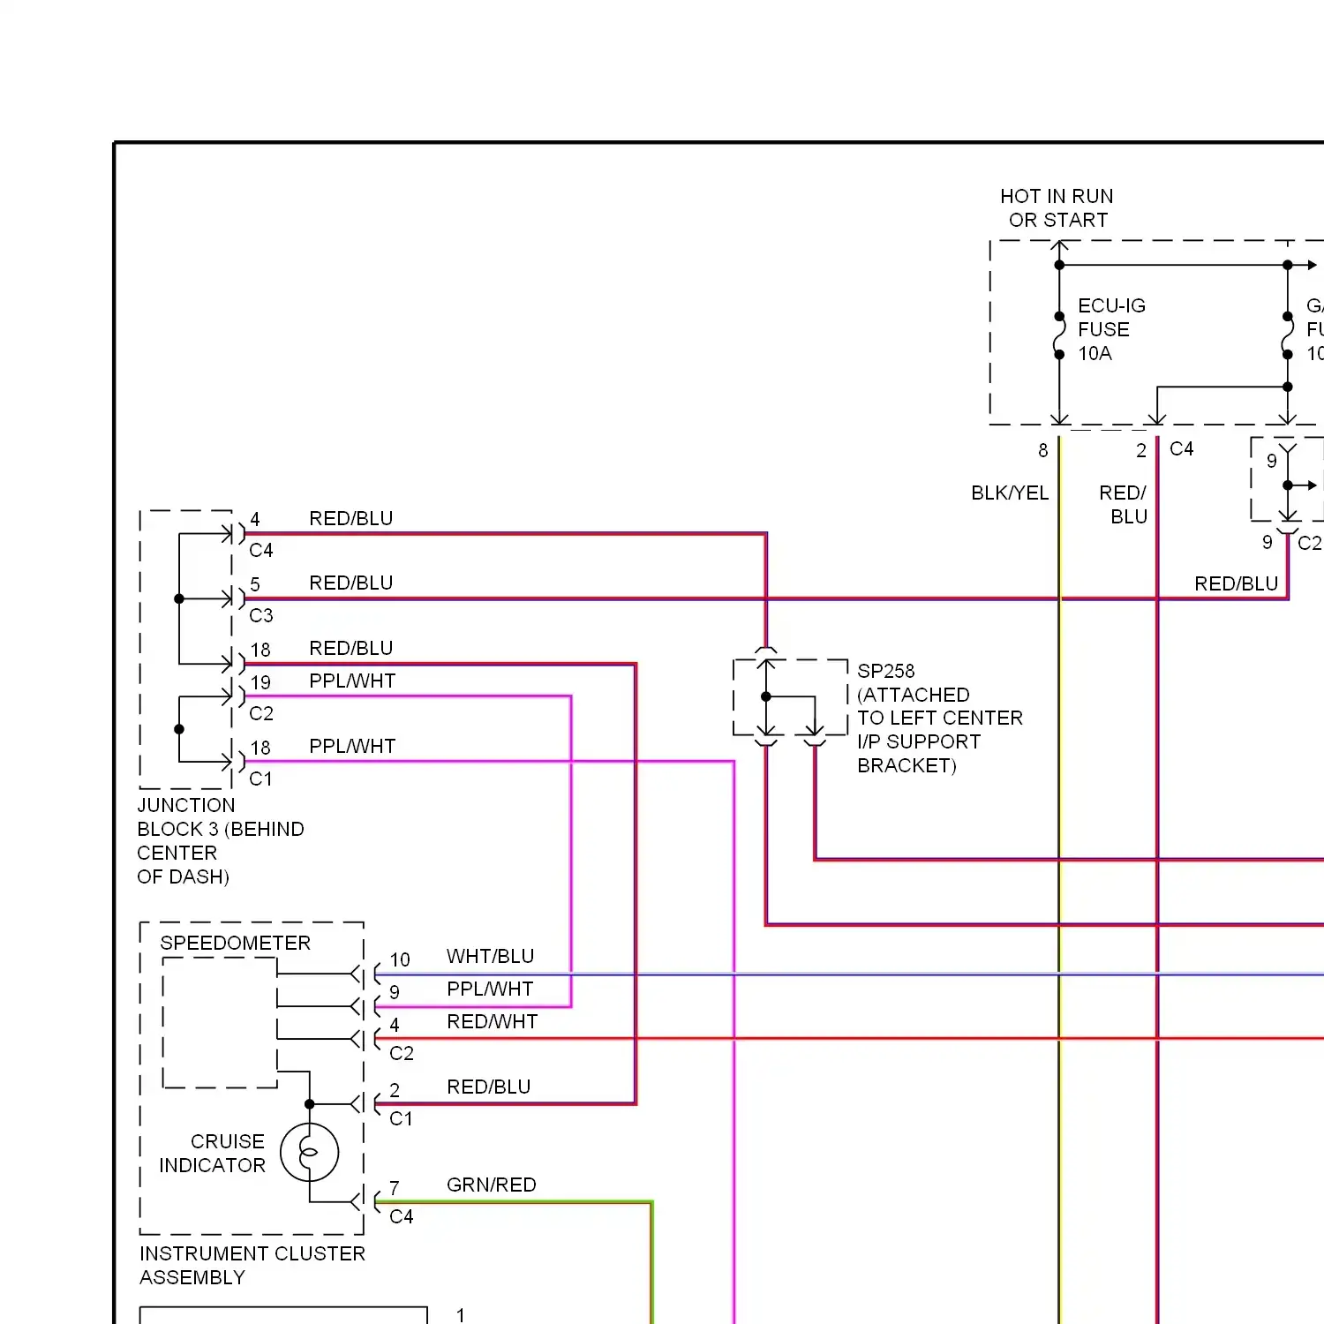Click the INSTRUMENT CLUSTER ASSEMBLY label

(x=252, y=1265)
